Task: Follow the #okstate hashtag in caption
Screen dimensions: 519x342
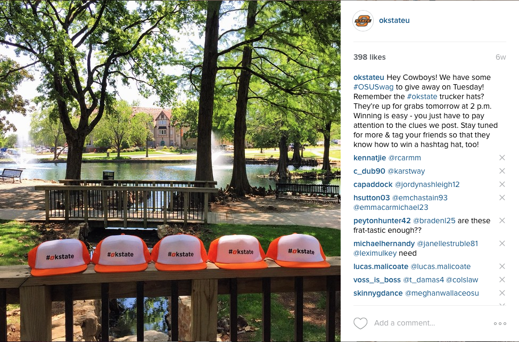Action: tap(422, 97)
